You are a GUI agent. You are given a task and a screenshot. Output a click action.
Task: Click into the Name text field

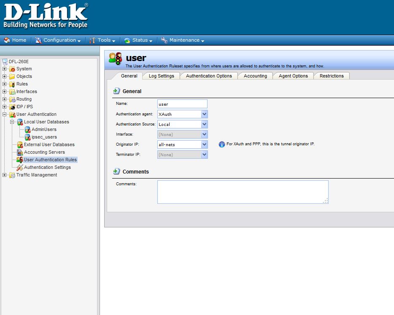coord(182,104)
